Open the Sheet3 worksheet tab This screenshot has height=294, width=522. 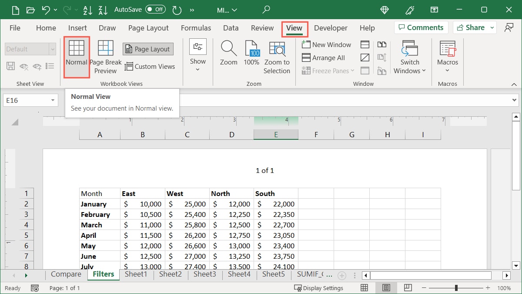click(204, 274)
